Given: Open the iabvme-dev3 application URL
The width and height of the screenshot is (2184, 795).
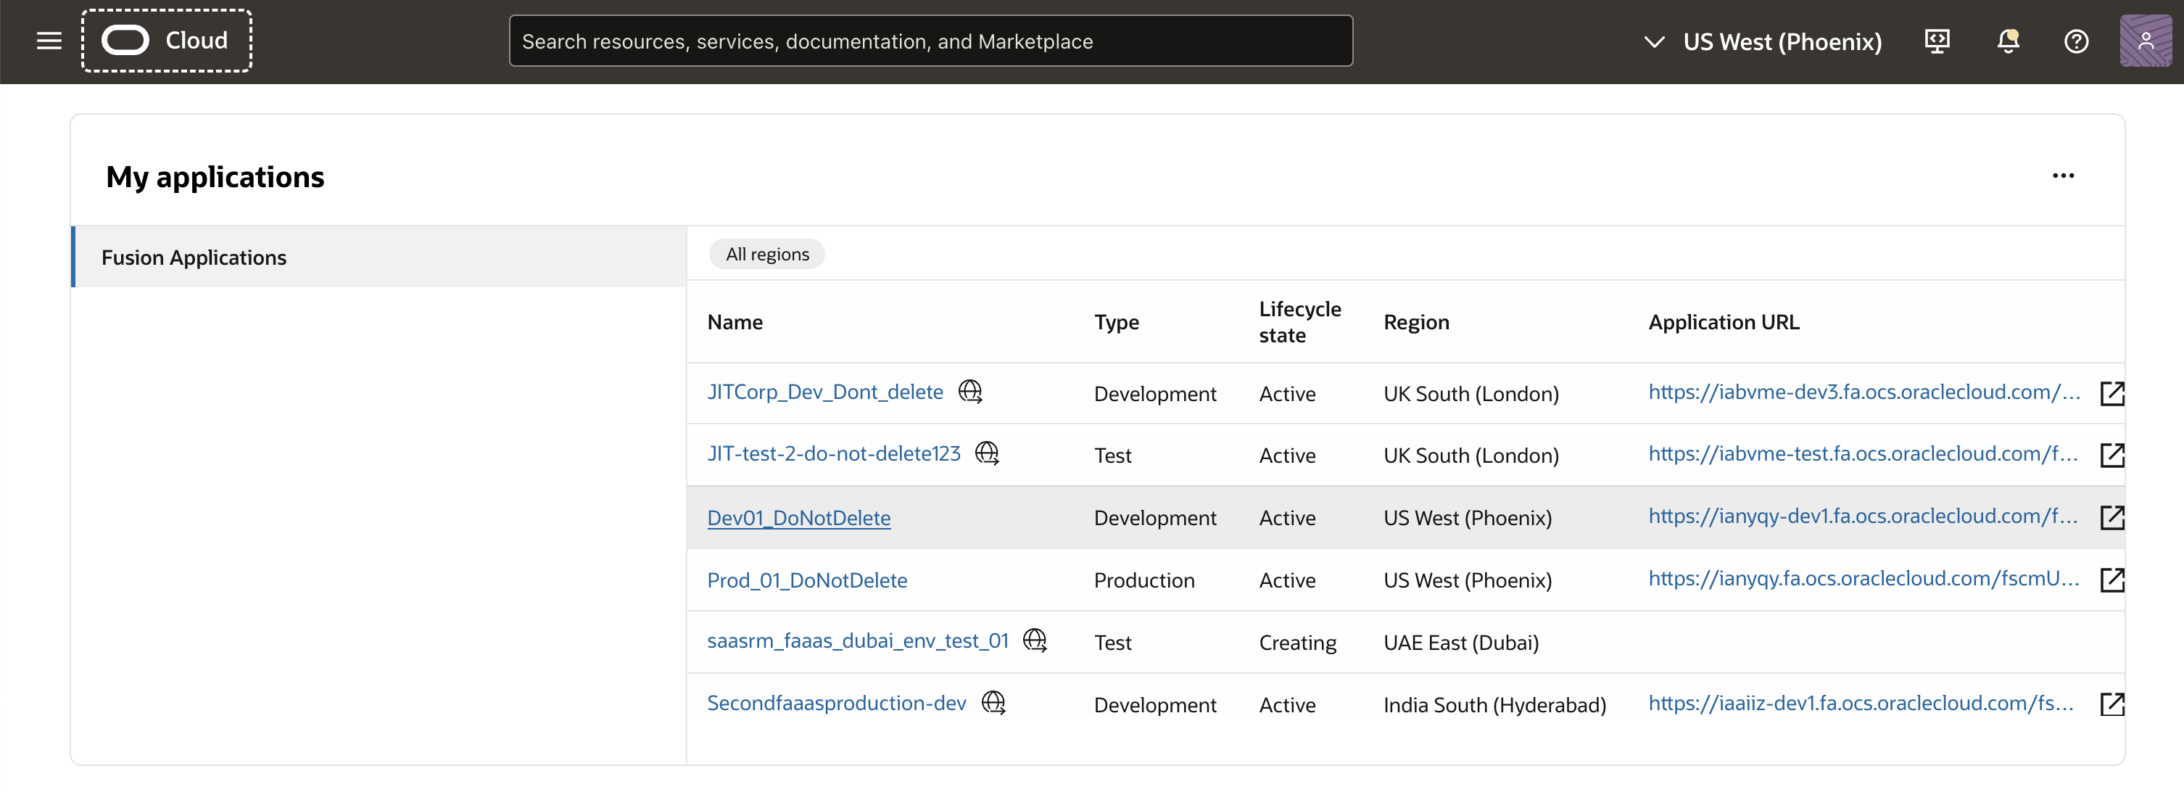Looking at the screenshot, I should pyautogui.click(x=1864, y=391).
